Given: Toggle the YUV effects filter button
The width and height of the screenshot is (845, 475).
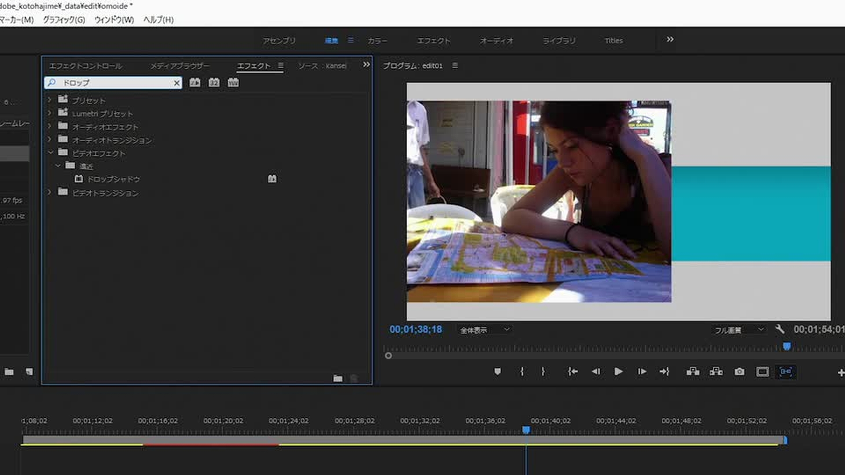Looking at the screenshot, I should click(233, 83).
